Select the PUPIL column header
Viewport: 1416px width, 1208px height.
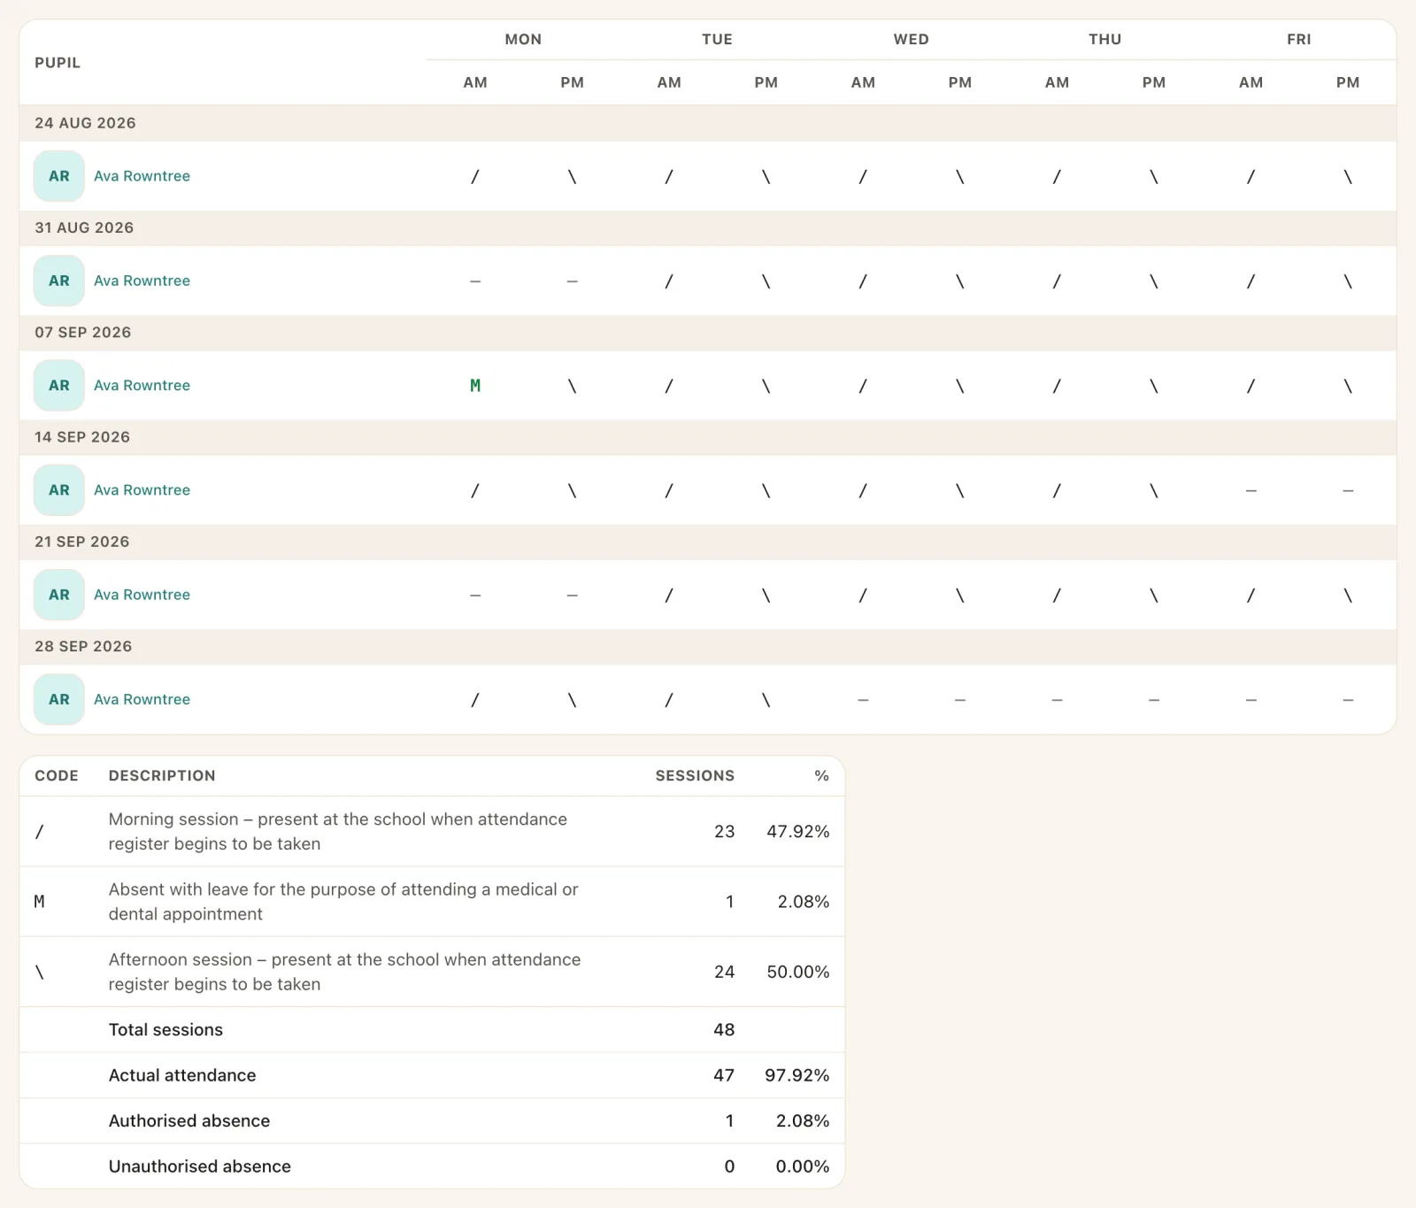coord(58,63)
